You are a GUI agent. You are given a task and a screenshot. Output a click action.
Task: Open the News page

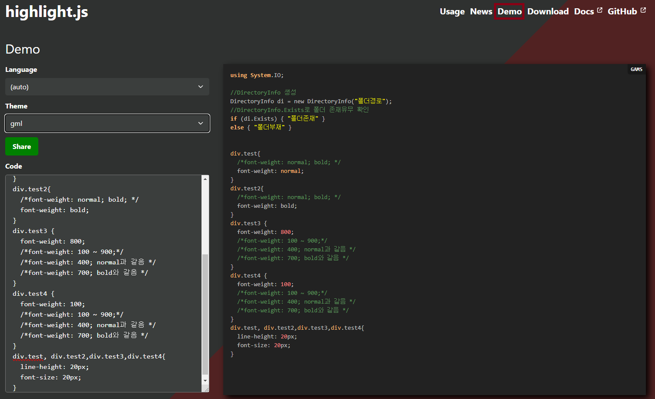pyautogui.click(x=481, y=11)
